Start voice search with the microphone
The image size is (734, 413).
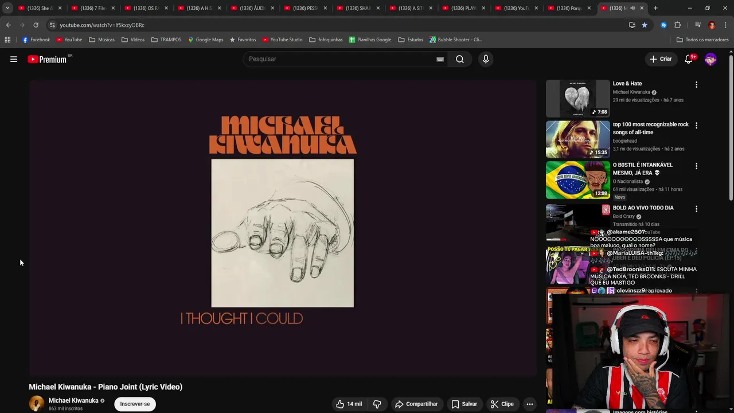point(486,59)
